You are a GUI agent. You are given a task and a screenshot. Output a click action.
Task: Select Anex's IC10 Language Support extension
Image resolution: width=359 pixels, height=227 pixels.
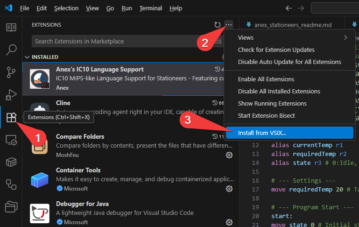click(123, 79)
